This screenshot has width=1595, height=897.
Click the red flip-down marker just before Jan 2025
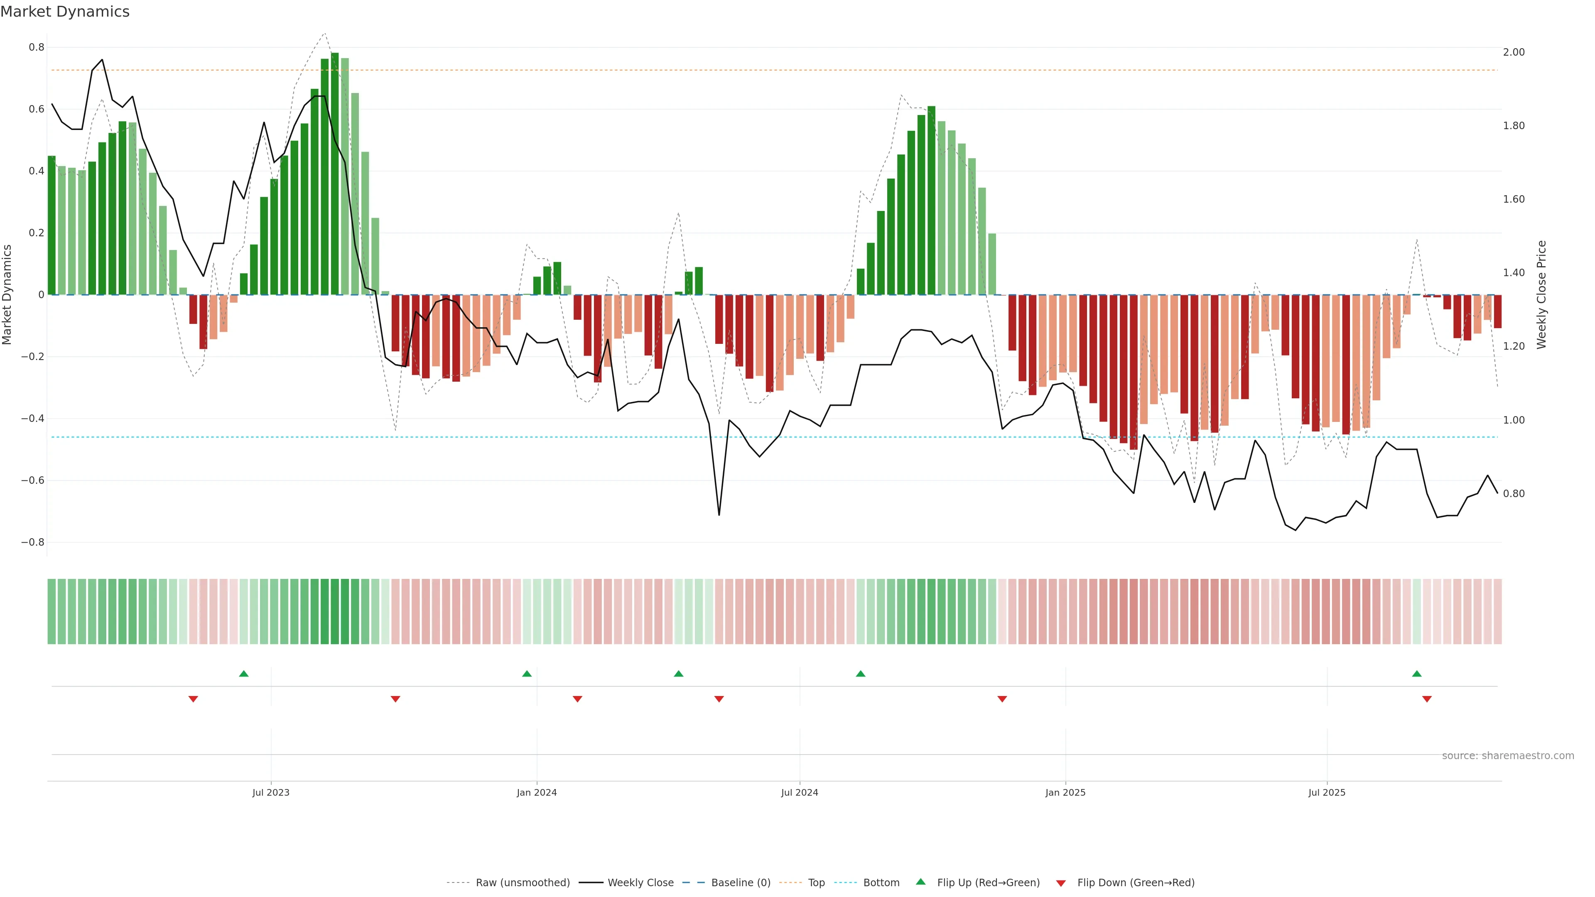coord(1002,699)
